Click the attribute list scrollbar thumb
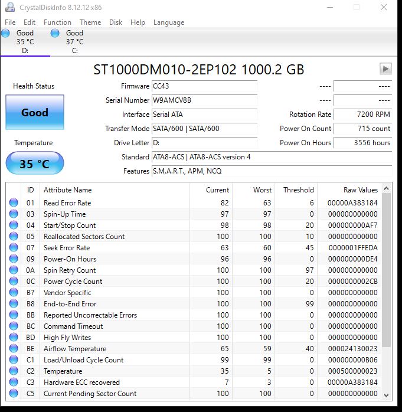Screen dimensions: 402x412 click(386, 270)
